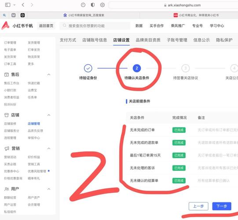Switch to the 隐私保护 tab
This screenshot has height=220, width=238.
(224, 40)
